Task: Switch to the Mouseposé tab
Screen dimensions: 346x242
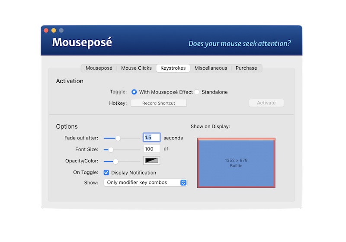Action: [x=99, y=68]
